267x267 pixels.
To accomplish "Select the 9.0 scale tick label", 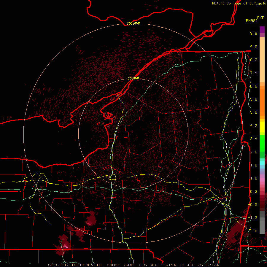I will [x=254, y=47].
